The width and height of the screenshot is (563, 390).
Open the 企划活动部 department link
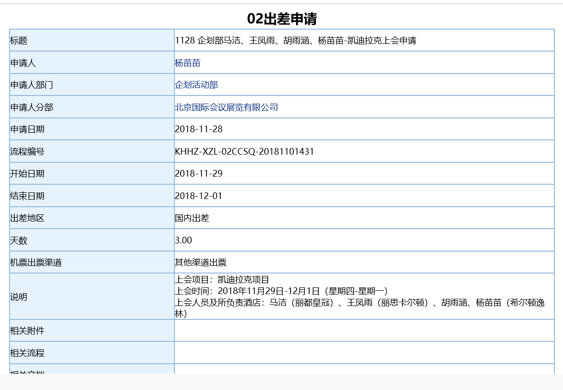click(196, 85)
